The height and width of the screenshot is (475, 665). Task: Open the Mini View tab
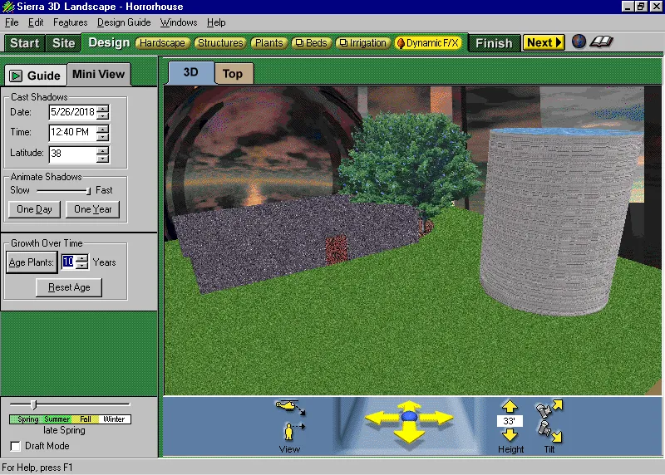coord(98,75)
